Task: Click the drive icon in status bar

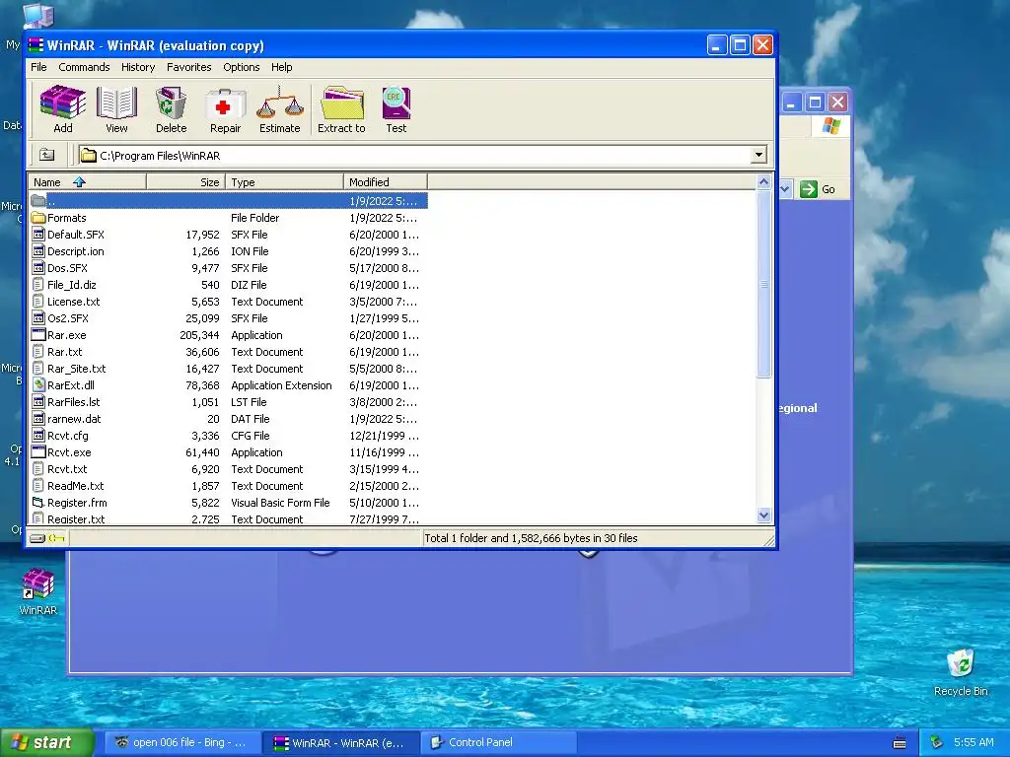Action: click(x=37, y=538)
